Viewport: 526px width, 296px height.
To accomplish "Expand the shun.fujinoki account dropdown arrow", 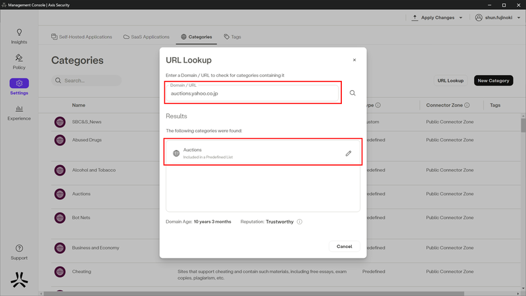I will 519,18.
